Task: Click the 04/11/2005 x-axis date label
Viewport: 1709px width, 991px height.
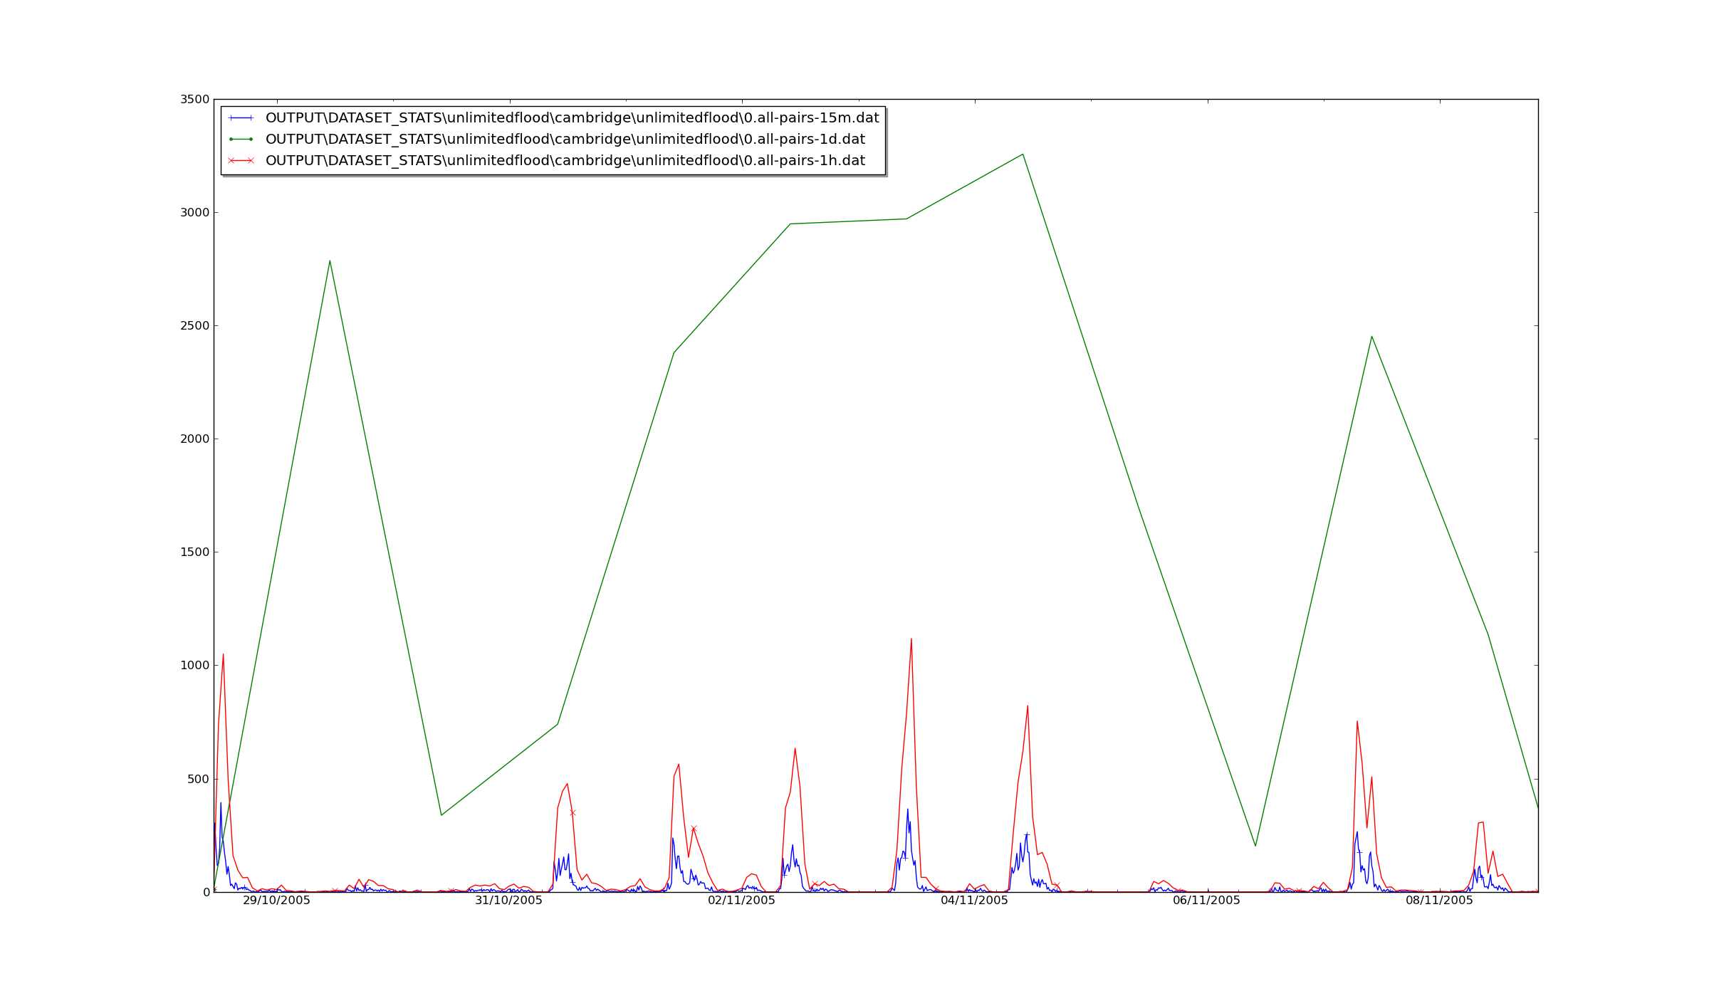Action: 974,901
